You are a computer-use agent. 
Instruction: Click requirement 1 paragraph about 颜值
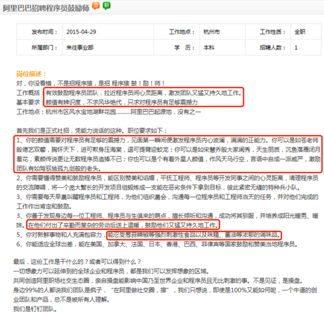click(168, 154)
